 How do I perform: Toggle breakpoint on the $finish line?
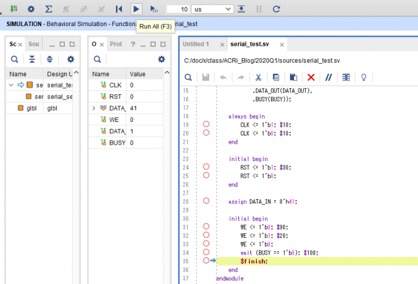pos(206,261)
